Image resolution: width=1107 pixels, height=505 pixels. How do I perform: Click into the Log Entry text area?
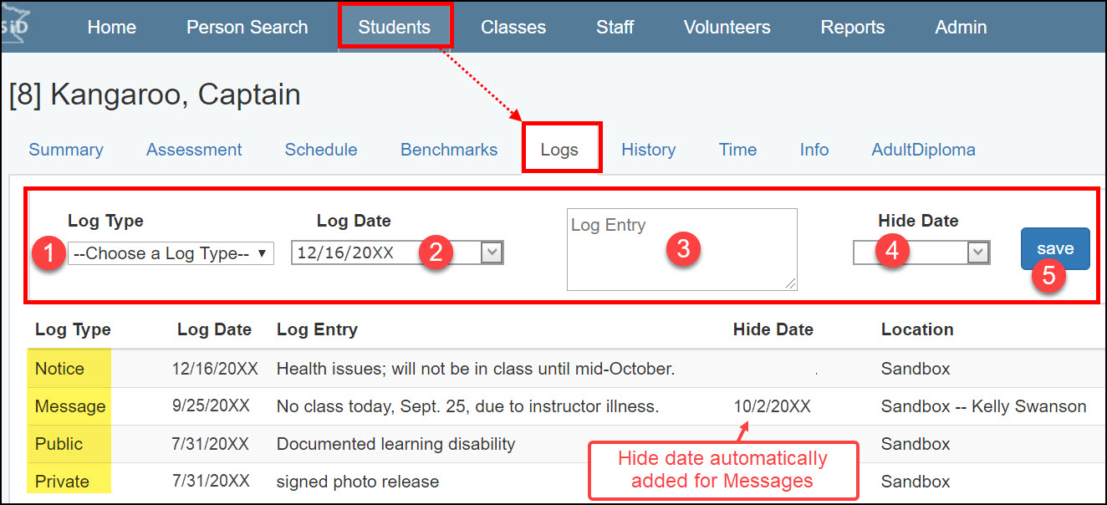coord(681,248)
